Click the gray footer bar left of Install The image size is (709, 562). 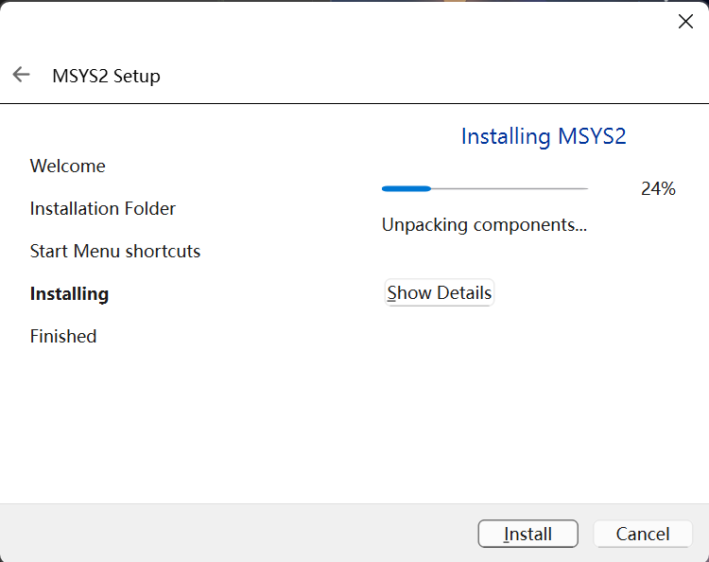[236, 533]
